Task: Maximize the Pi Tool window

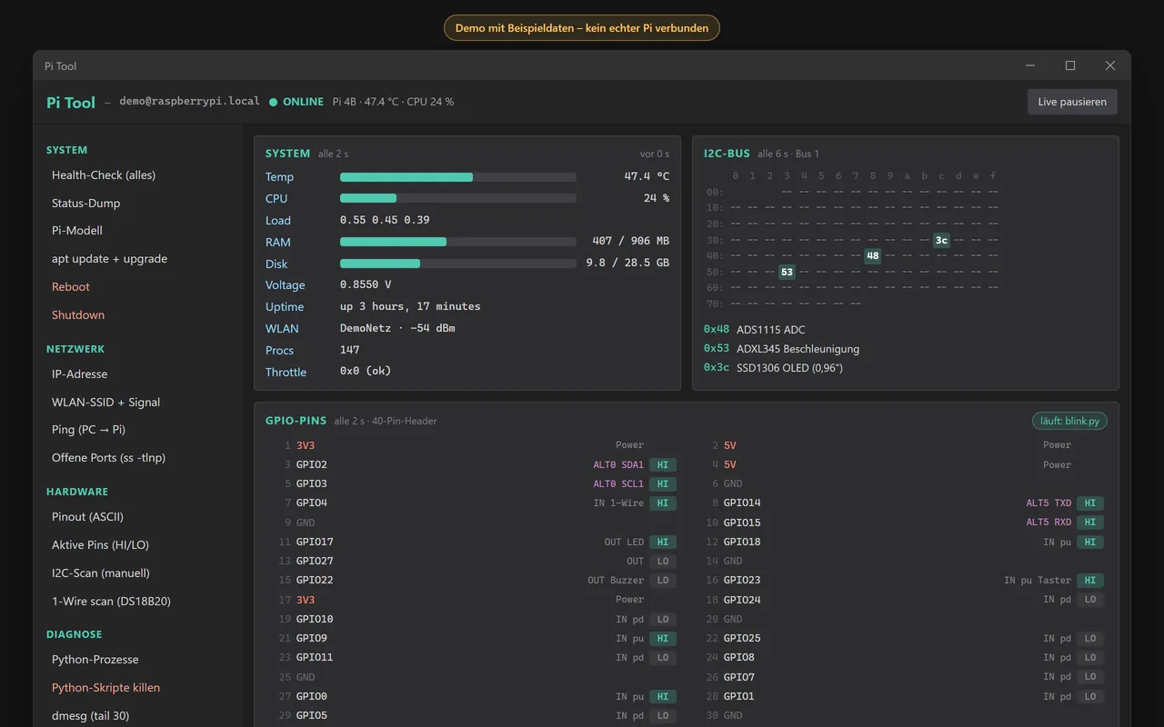Action: tap(1070, 65)
